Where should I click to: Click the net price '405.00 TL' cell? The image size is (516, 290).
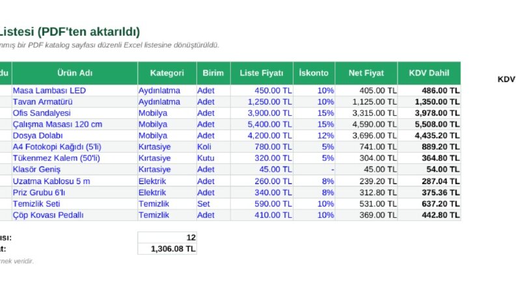366,90
